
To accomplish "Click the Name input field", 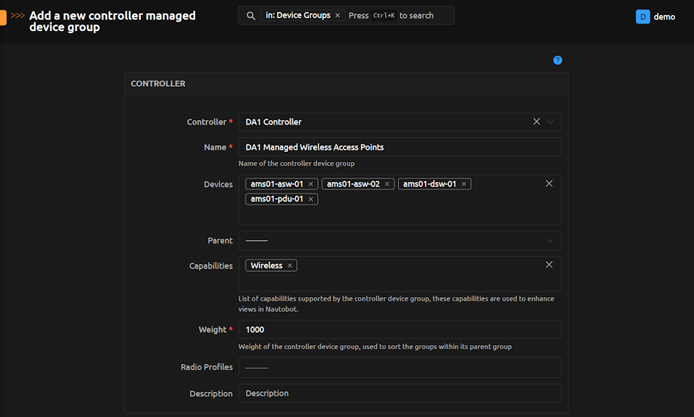I will pyautogui.click(x=400, y=147).
